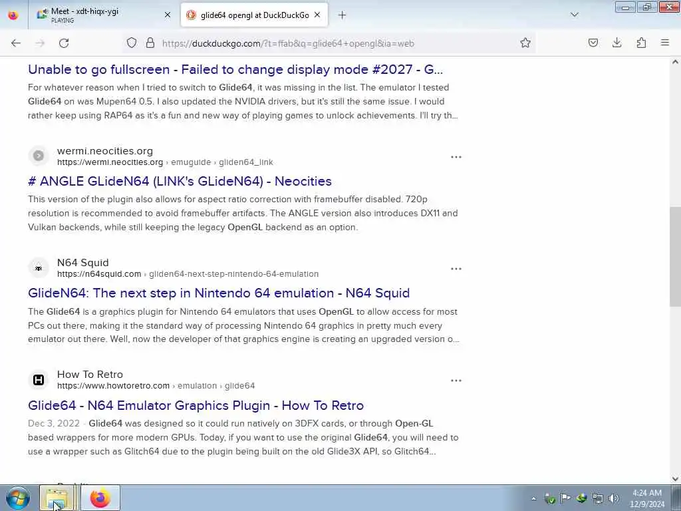This screenshot has width=681, height=511.
Task: Click the How To Retro site name
Action: [x=90, y=375]
